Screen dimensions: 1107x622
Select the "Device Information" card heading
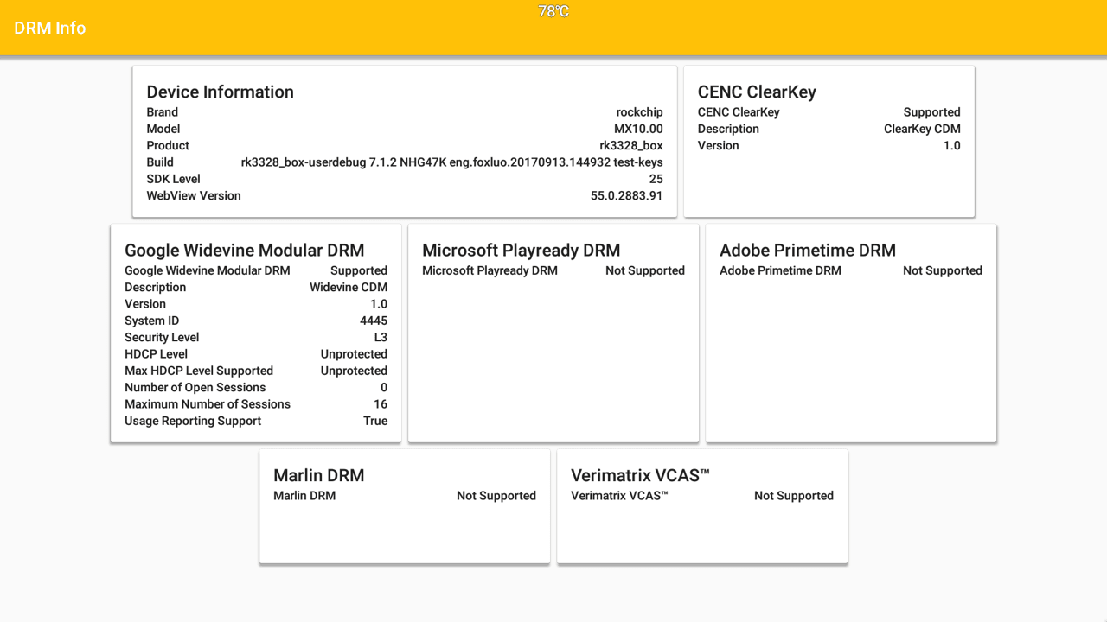pos(221,92)
